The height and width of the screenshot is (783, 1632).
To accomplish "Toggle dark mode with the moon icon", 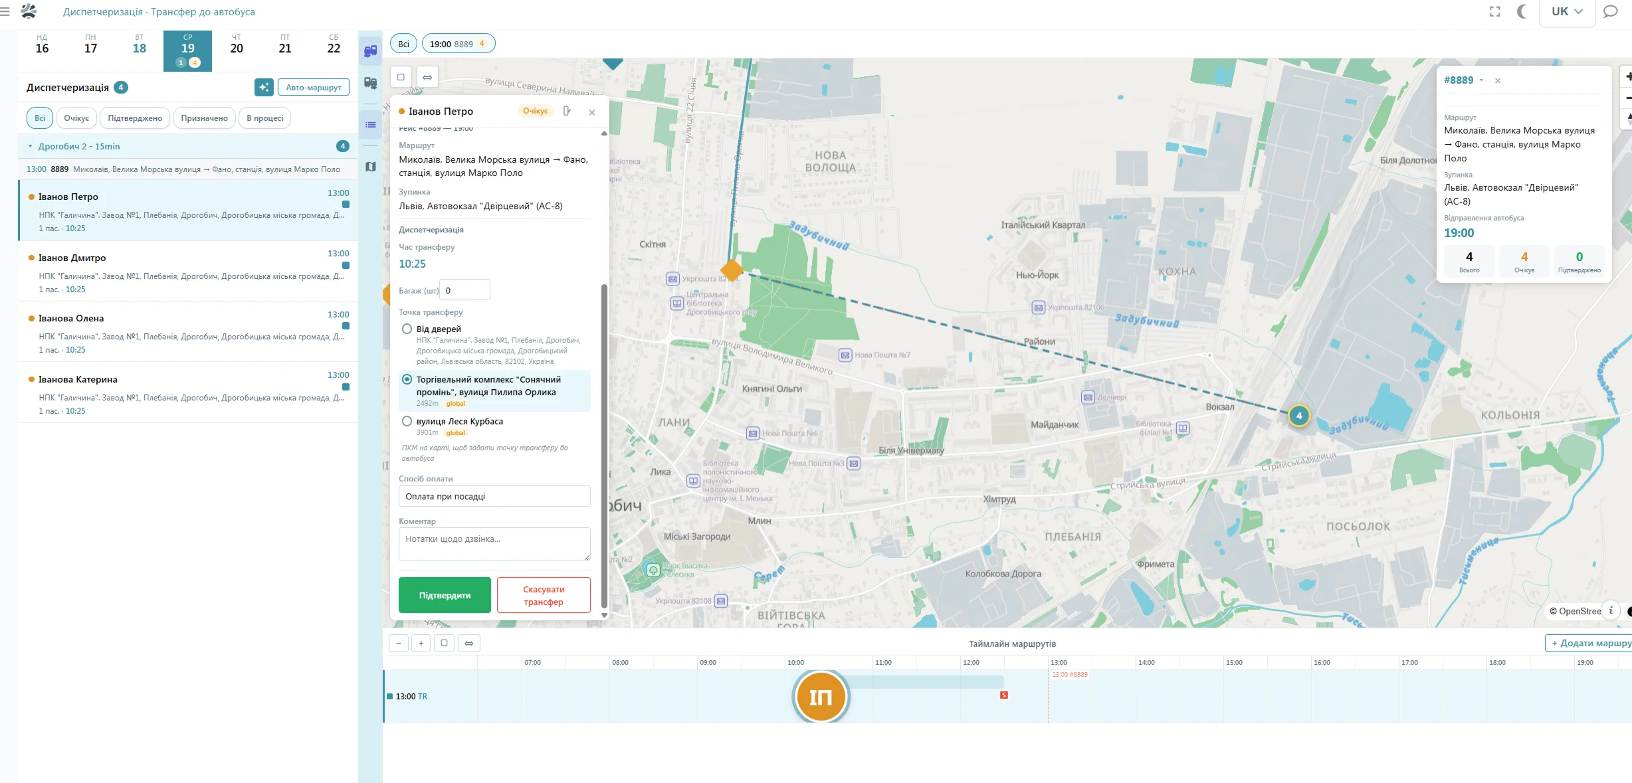I will pos(1522,11).
